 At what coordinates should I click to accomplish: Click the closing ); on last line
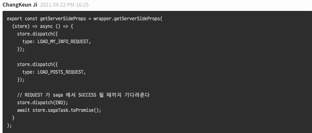(x=9, y=126)
